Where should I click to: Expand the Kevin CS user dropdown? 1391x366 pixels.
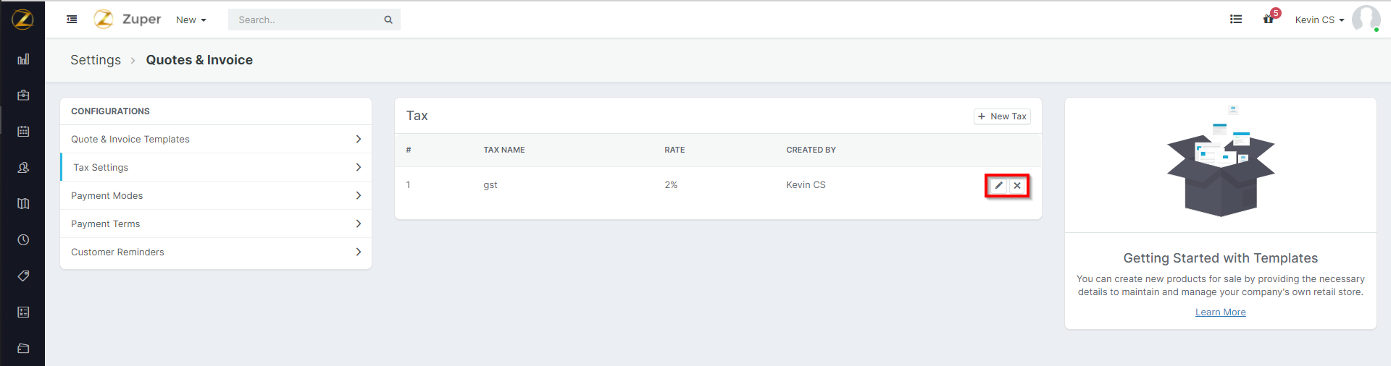click(x=1319, y=20)
